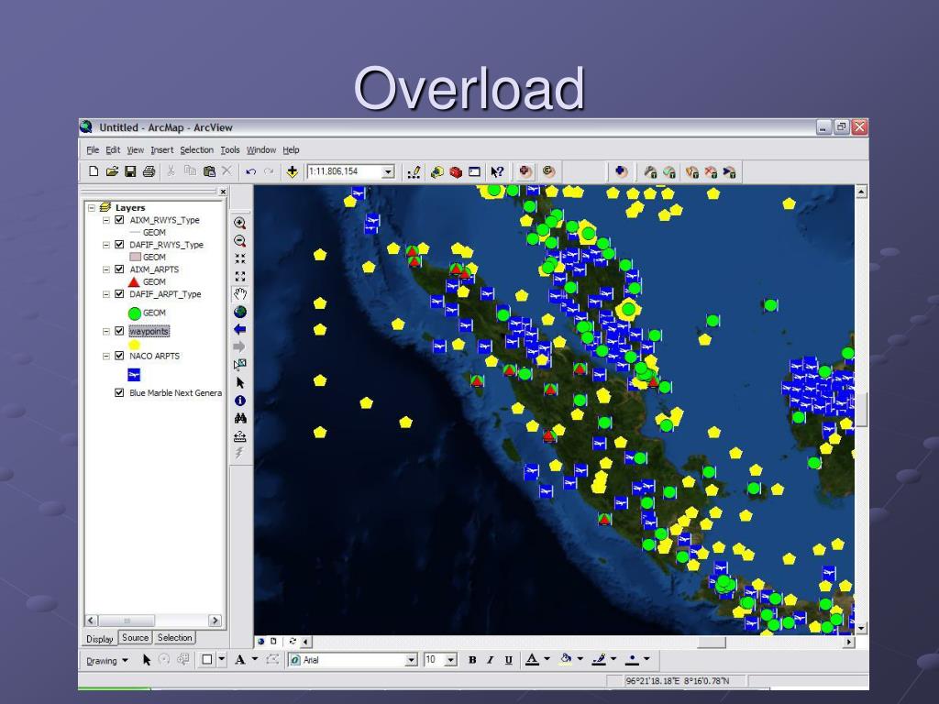
Task: Open the Drawing menu dropdown
Action: 107,660
